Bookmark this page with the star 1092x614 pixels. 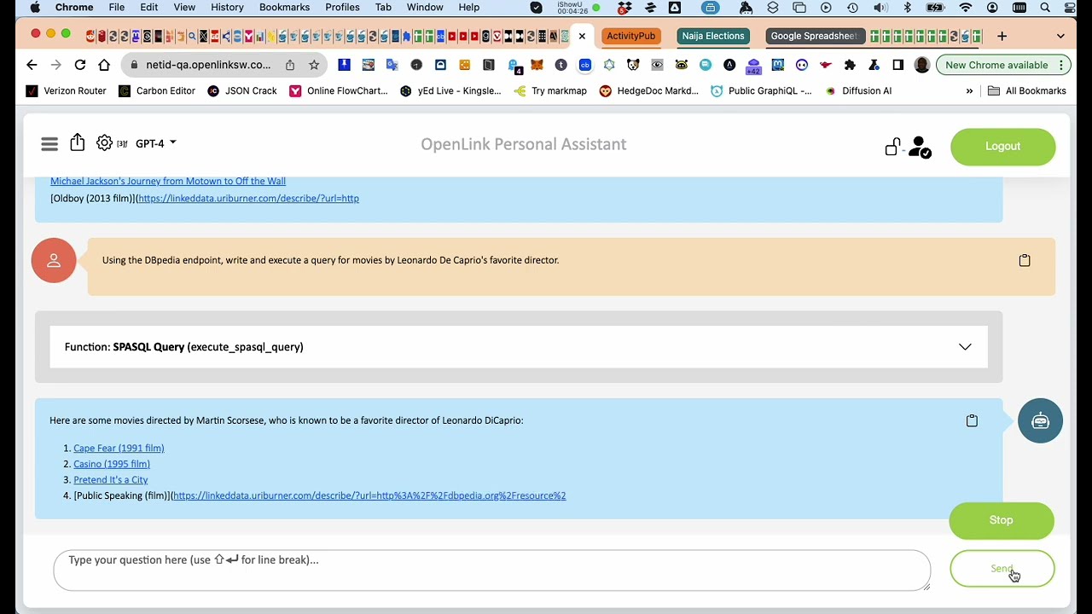pos(314,65)
